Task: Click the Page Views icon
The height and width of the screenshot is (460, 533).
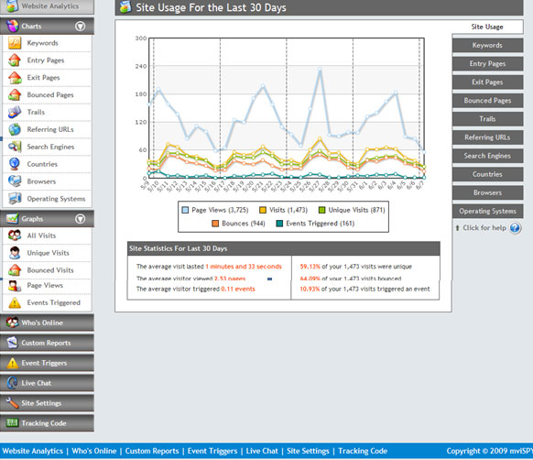Action: point(15,286)
